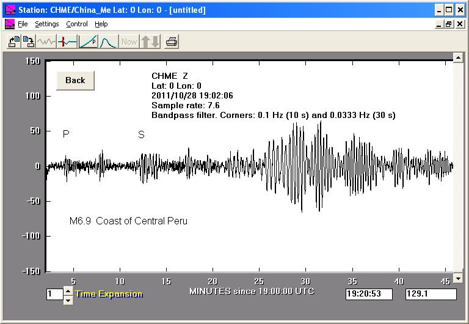This screenshot has width=469, height=324.
Task: Open the File menu
Action: 23,24
